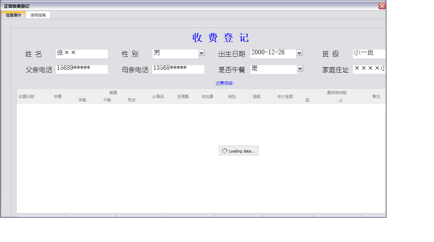Screen dimensions: 434x242
Task: Click the 父亲电话 input field
Action: (x=82, y=69)
